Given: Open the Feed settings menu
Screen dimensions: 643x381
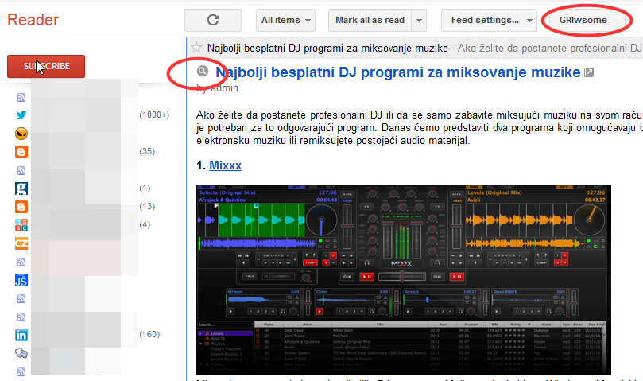Looking at the screenshot, I should point(490,20).
